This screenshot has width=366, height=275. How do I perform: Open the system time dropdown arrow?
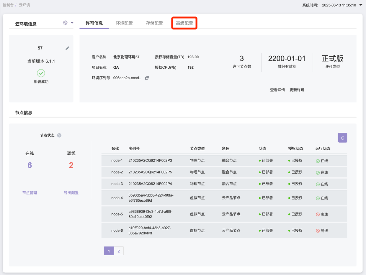(x=360, y=5)
